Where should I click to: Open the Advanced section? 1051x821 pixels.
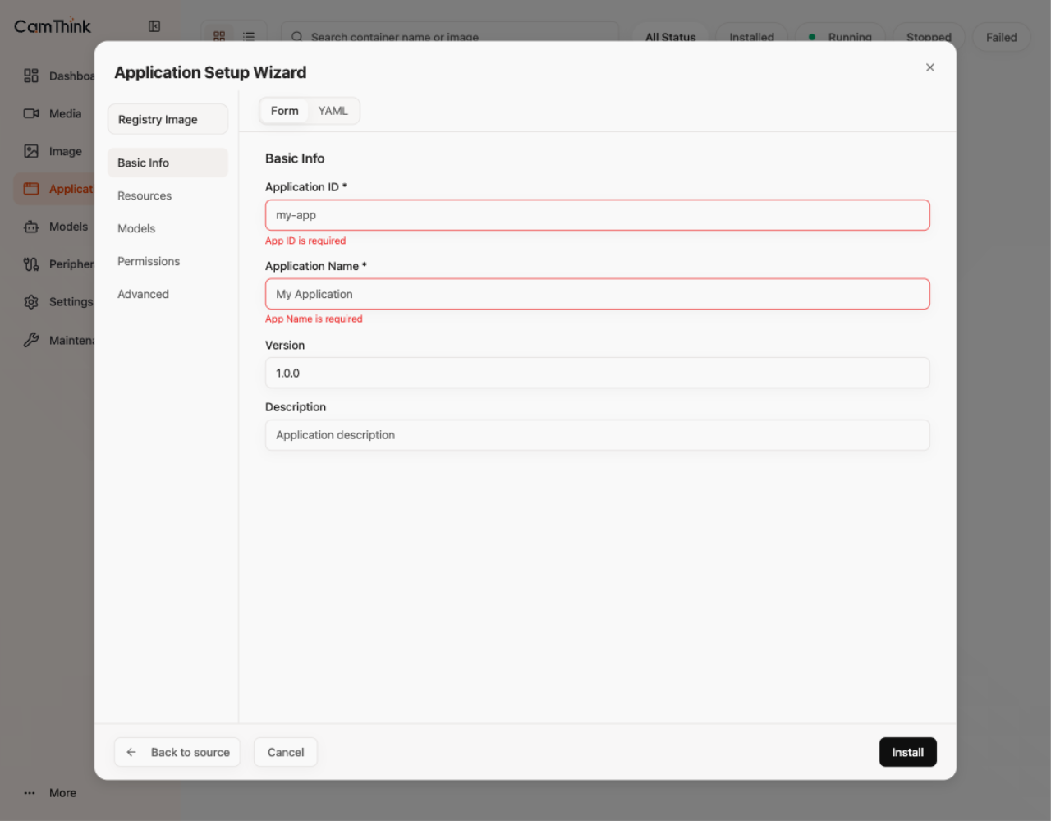point(168,294)
